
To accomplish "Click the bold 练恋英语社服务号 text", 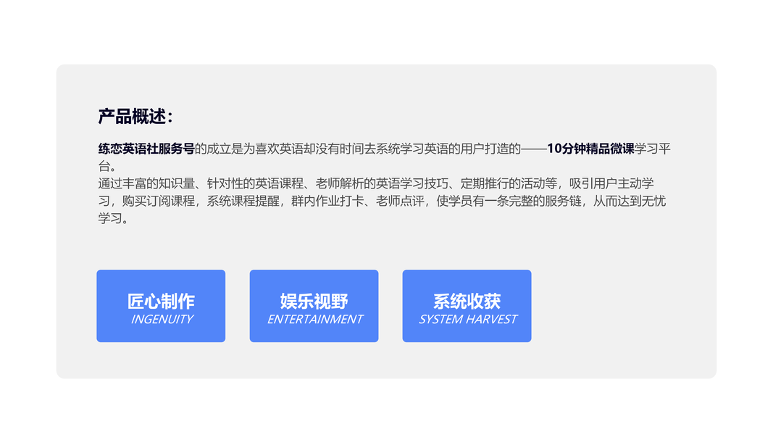I will [x=146, y=149].
